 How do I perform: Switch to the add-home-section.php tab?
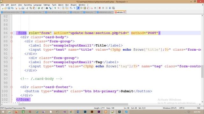click(11, 12)
